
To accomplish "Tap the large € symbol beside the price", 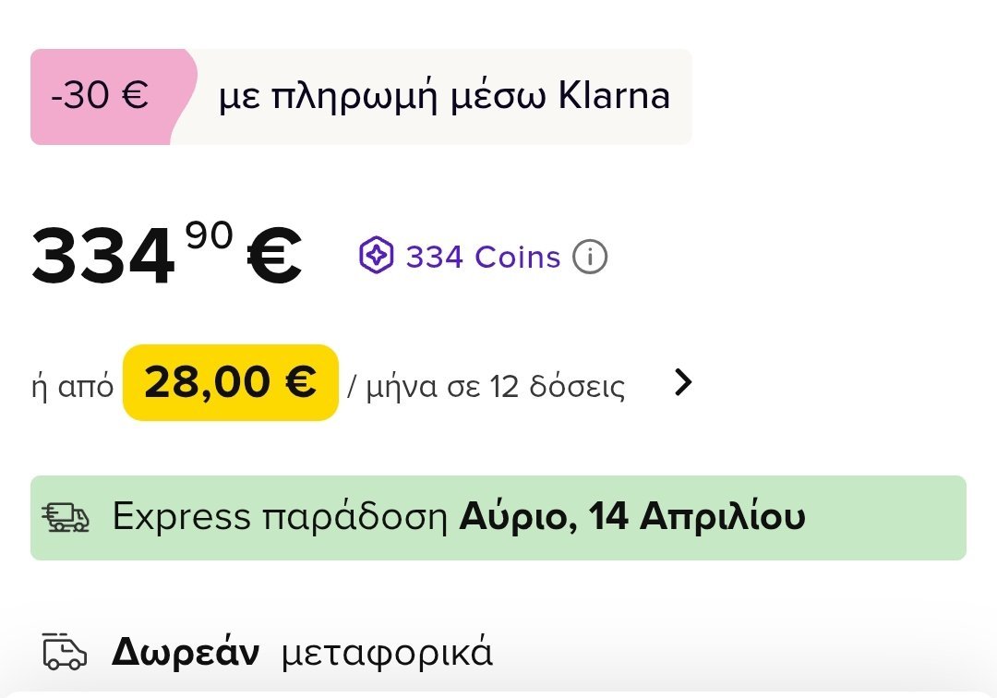I will (x=275, y=257).
